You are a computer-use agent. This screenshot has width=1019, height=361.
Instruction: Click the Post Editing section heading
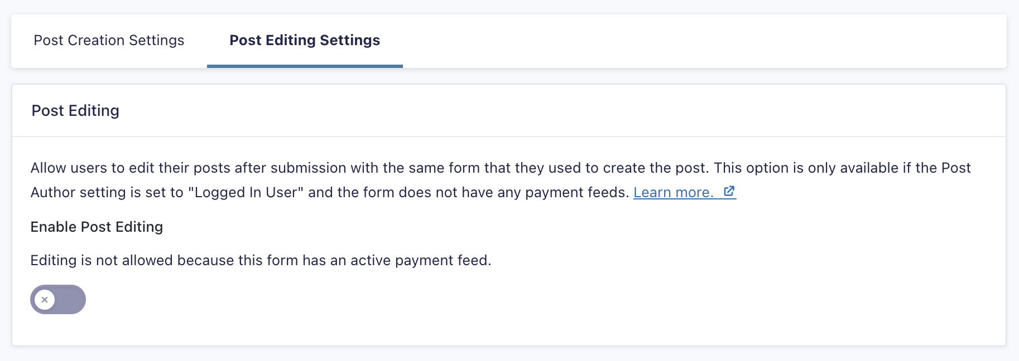pos(75,111)
